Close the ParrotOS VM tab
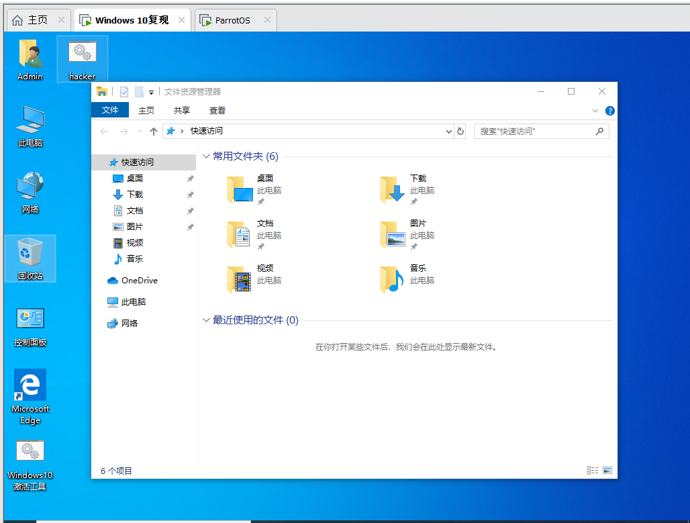The height and width of the screenshot is (523, 690). point(267,20)
